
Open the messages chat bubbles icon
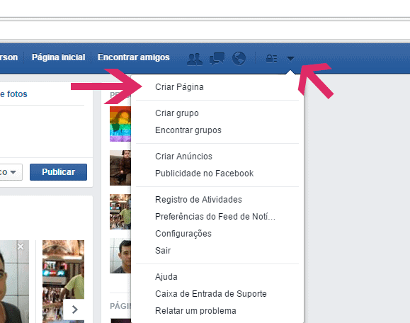217,59
